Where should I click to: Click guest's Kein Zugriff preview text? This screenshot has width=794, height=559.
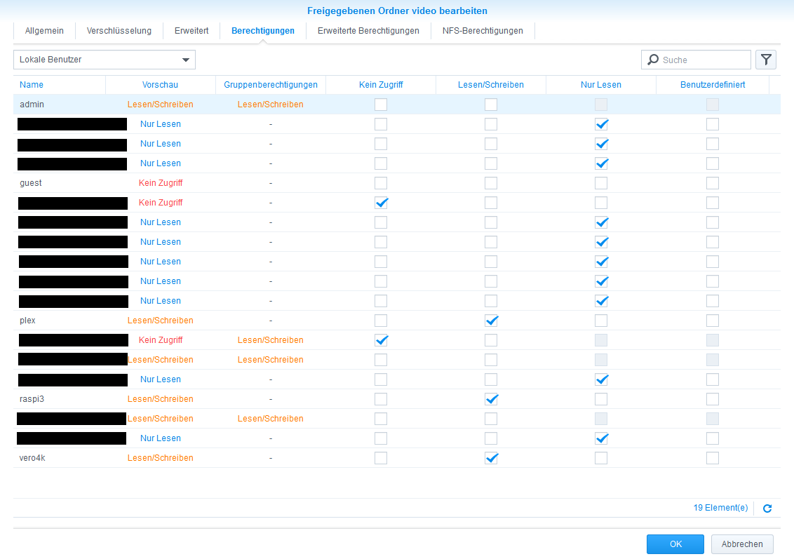(161, 183)
